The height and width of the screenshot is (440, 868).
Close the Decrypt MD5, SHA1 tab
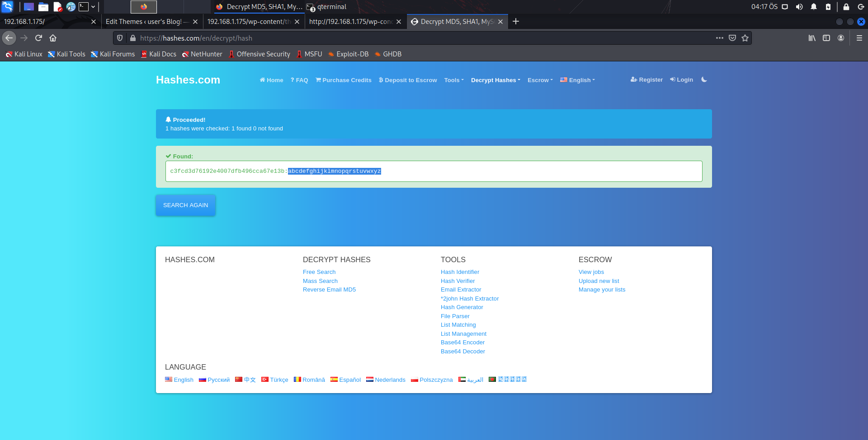[x=500, y=22]
